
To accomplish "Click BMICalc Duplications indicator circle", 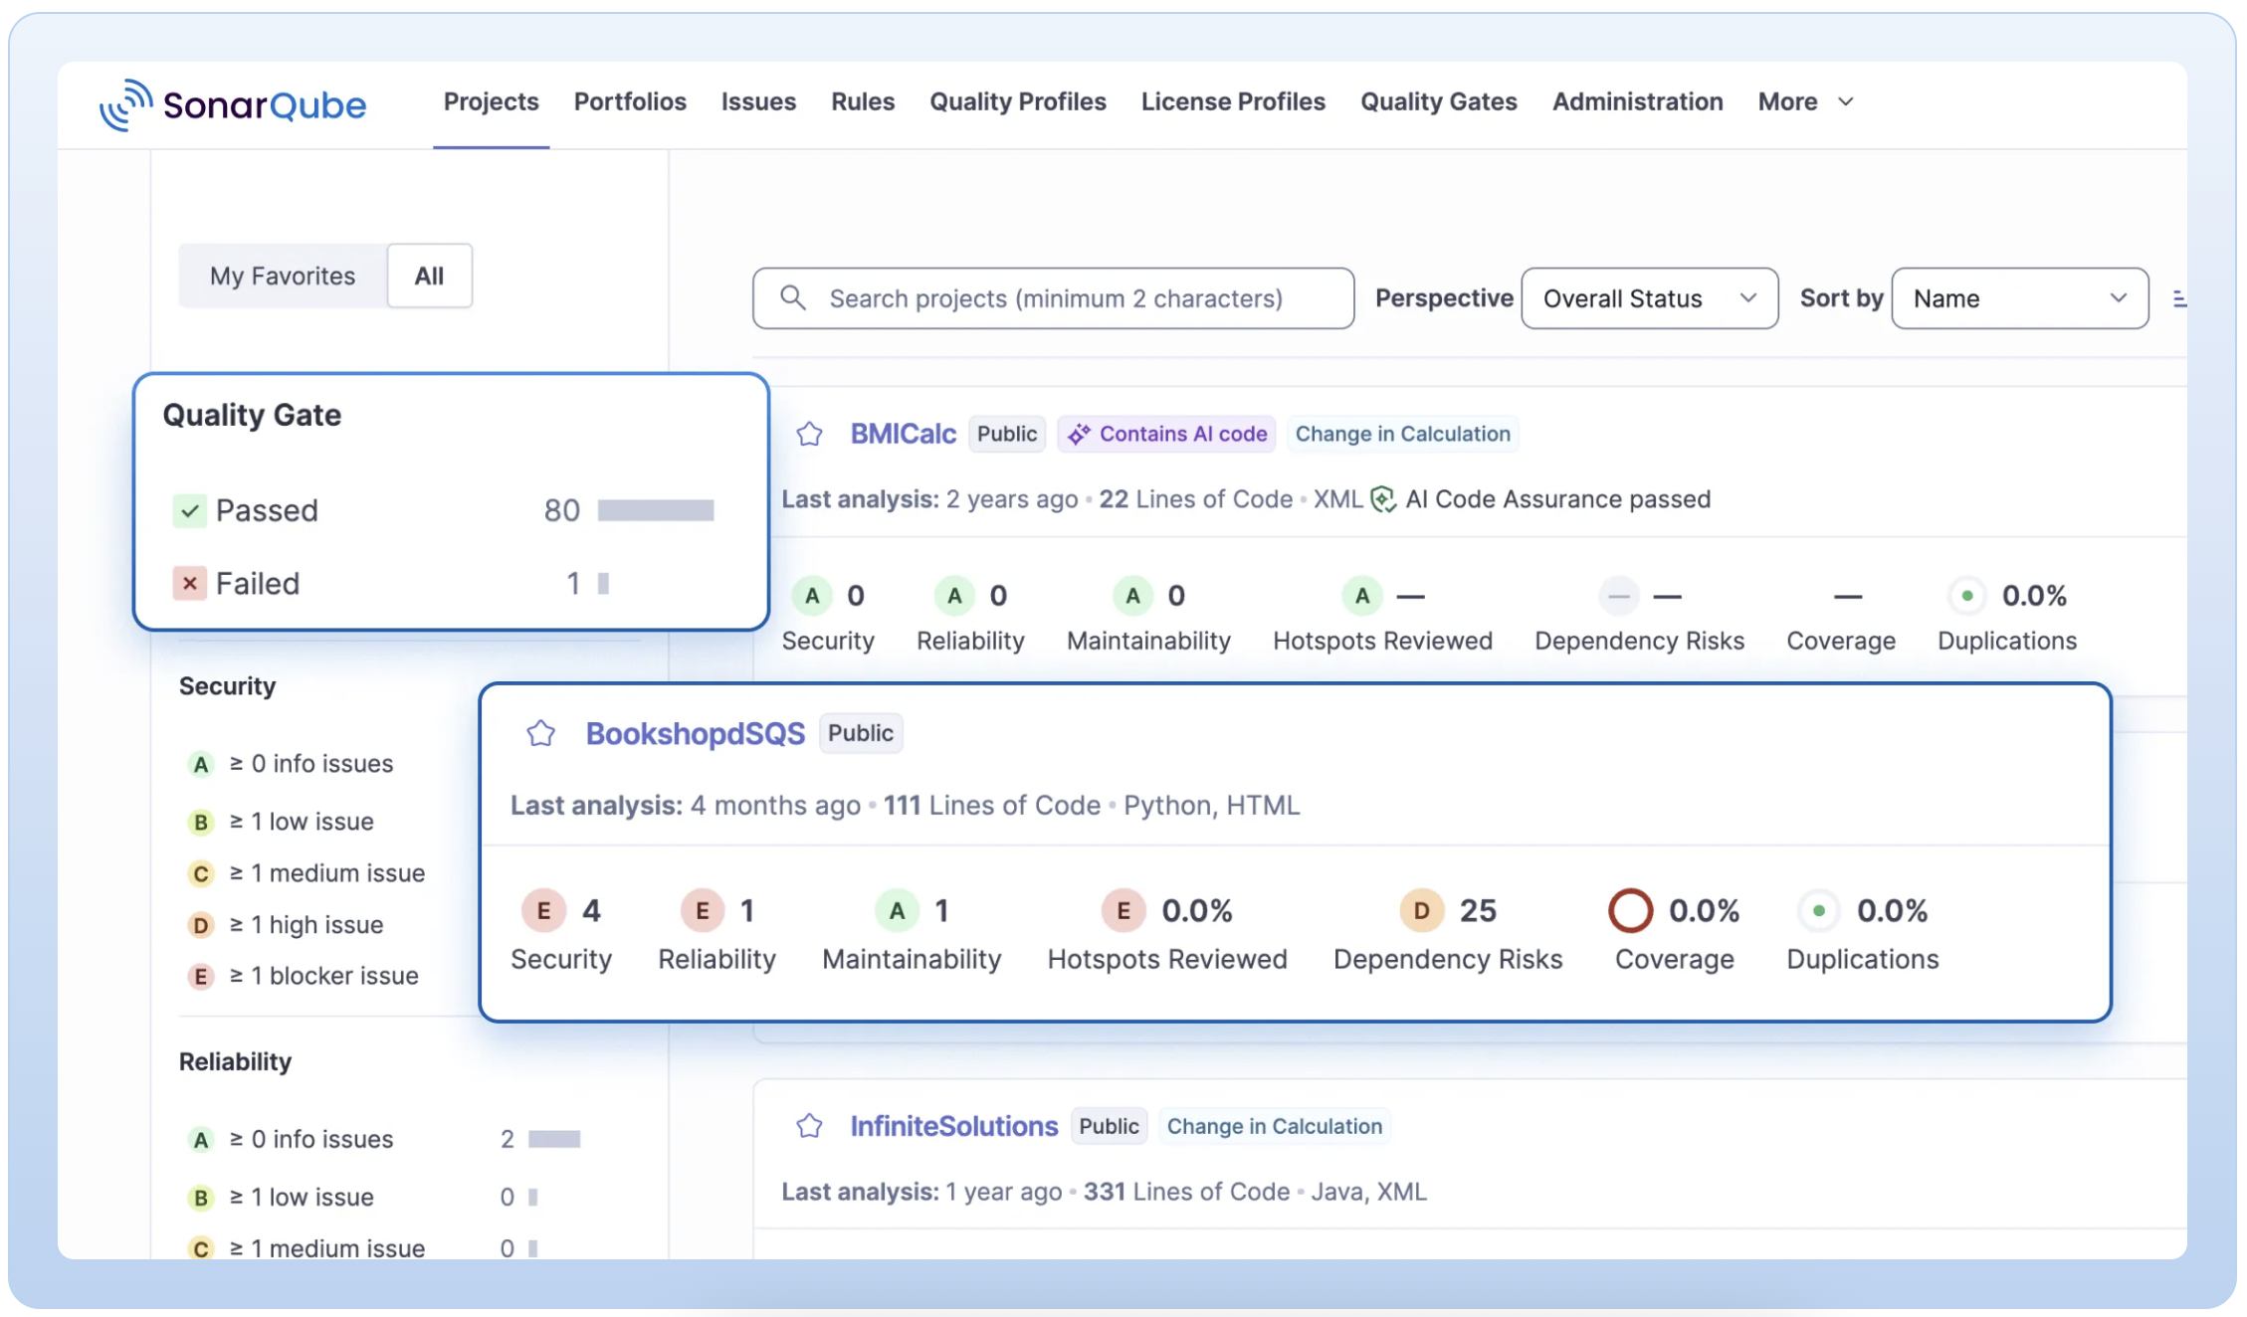I will click(x=1967, y=596).
